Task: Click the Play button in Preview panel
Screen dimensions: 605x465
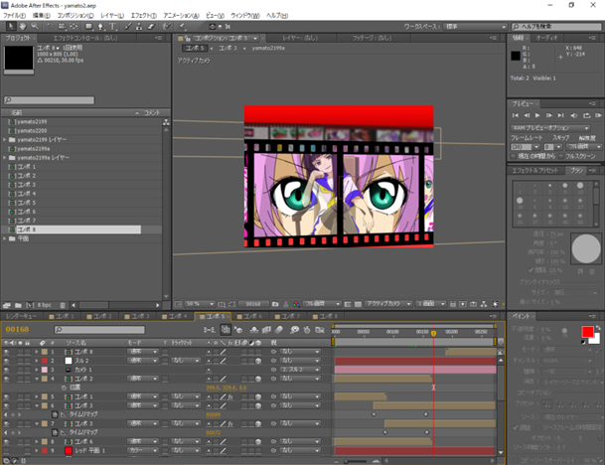Action: pos(537,115)
